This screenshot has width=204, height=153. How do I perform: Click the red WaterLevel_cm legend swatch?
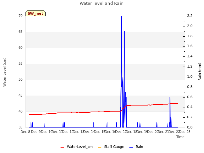point(62,147)
